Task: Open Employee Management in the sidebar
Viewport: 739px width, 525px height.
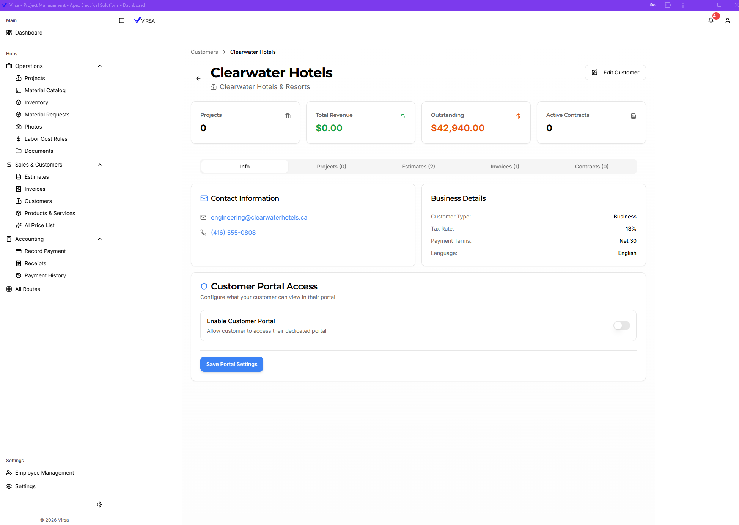Action: coord(45,473)
